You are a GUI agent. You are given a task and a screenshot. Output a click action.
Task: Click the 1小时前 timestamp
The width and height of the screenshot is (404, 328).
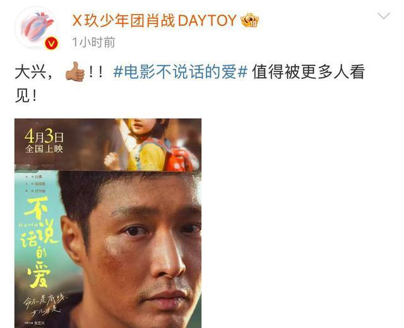93,42
